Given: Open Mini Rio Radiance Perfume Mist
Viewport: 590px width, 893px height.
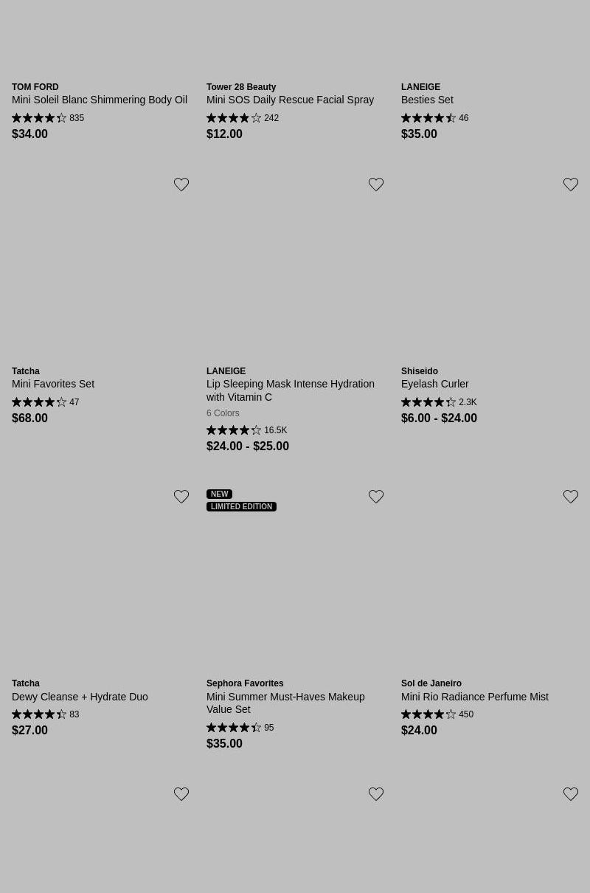Looking at the screenshot, I should 474,697.
